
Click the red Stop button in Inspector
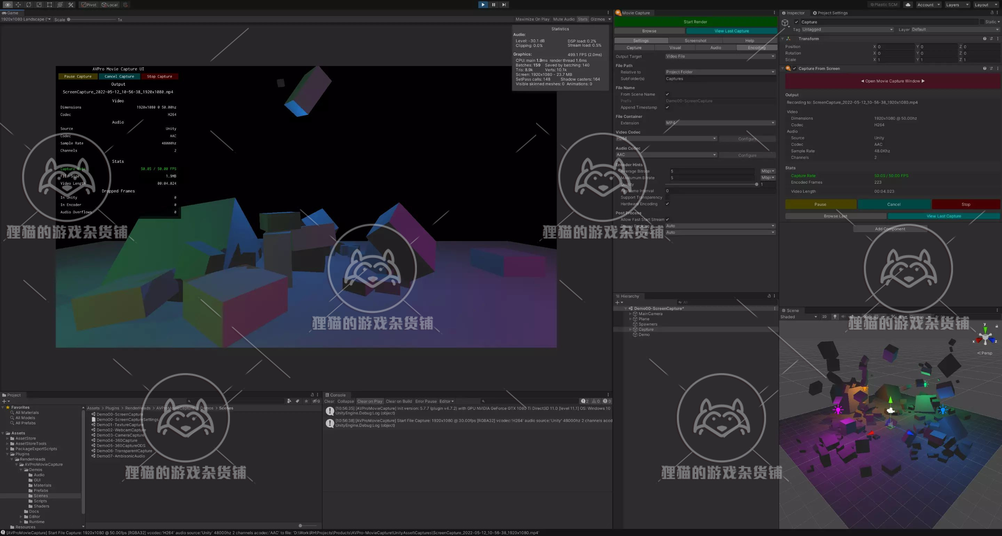965,204
